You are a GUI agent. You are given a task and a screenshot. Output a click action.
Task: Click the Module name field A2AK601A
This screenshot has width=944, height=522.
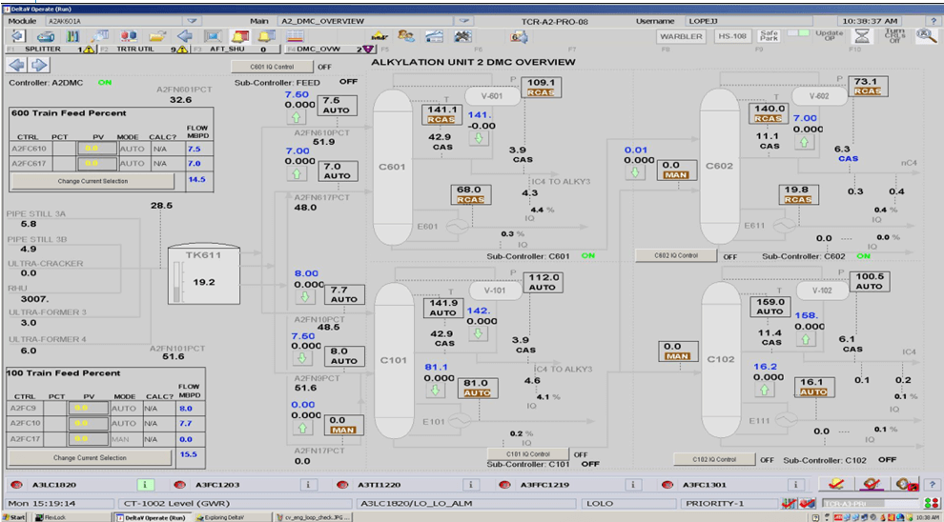coord(114,21)
